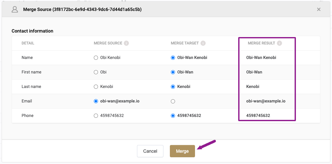This screenshot has width=332, height=164.
Task: Click the Merge Target info icon
Action: 203,43
